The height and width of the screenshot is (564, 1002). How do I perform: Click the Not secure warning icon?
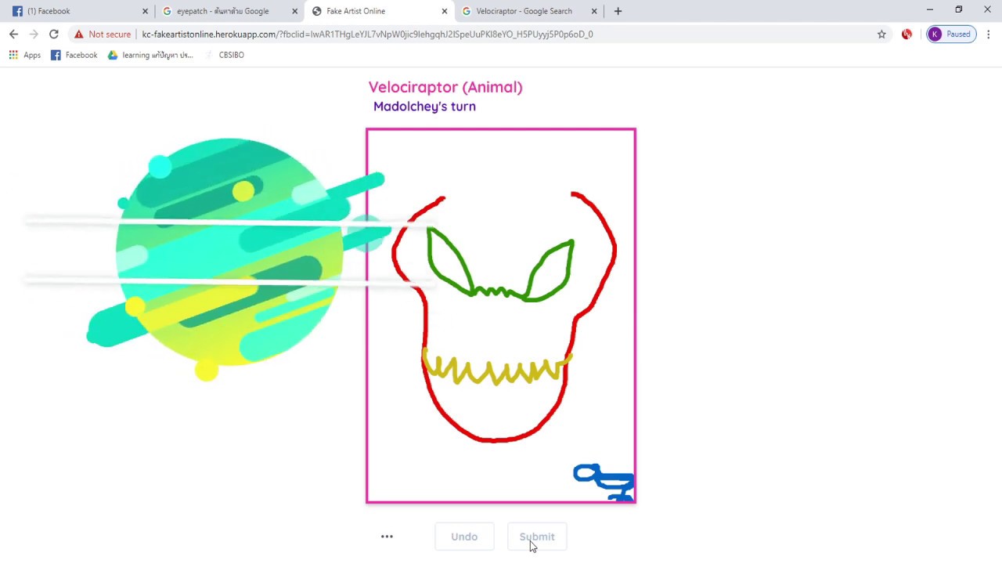(79, 34)
